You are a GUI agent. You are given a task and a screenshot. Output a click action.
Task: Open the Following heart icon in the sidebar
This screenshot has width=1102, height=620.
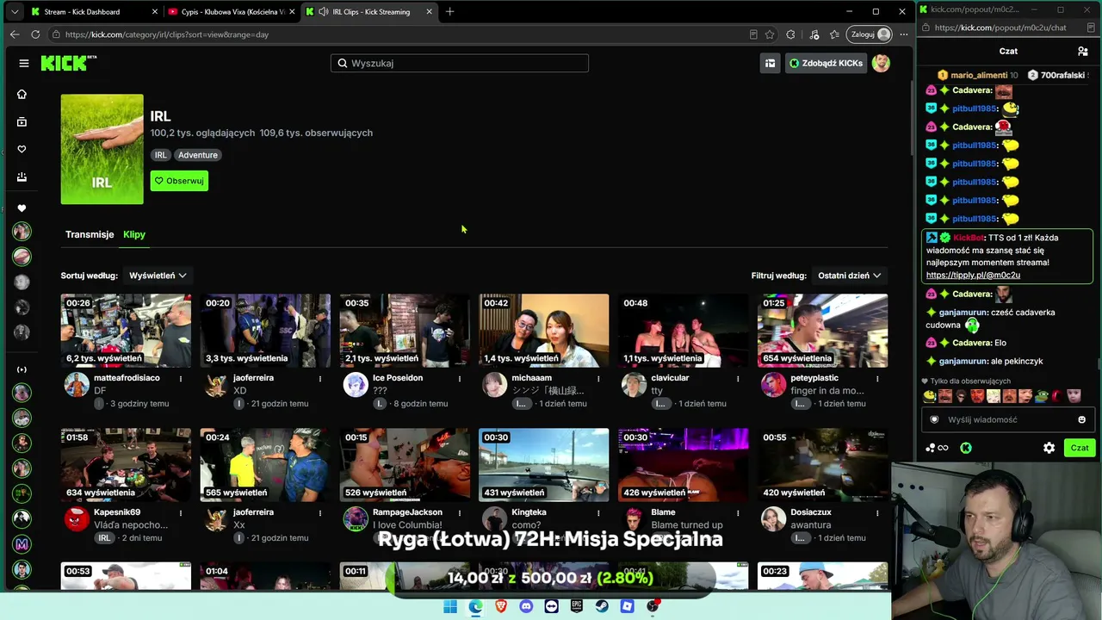(22, 149)
